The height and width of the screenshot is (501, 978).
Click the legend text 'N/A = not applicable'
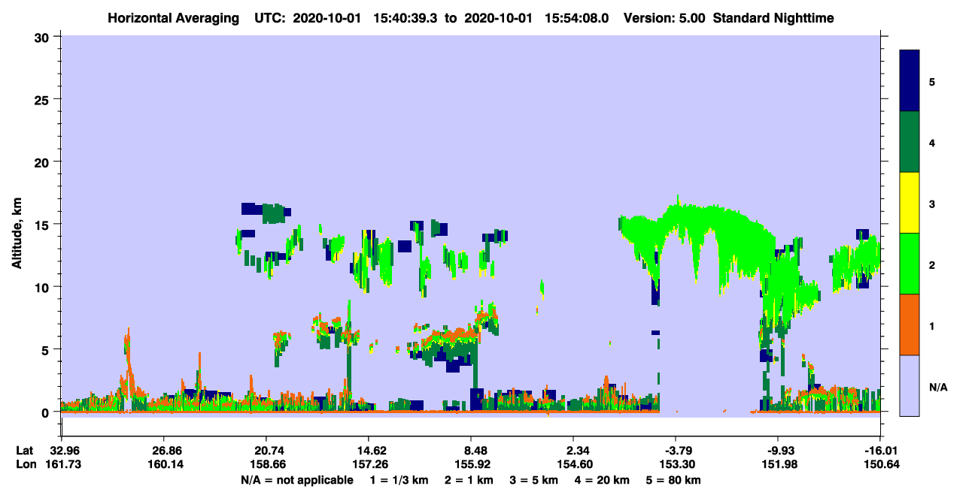tap(296, 480)
